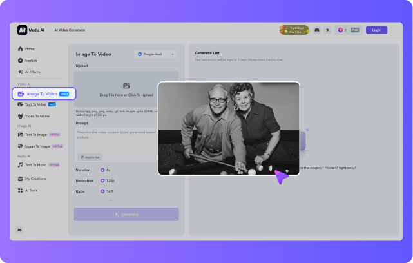Click the Login button
This screenshot has width=413, height=263.
[377, 30]
